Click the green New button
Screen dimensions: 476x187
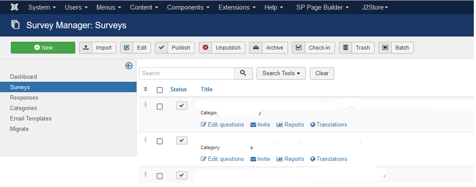tap(43, 47)
